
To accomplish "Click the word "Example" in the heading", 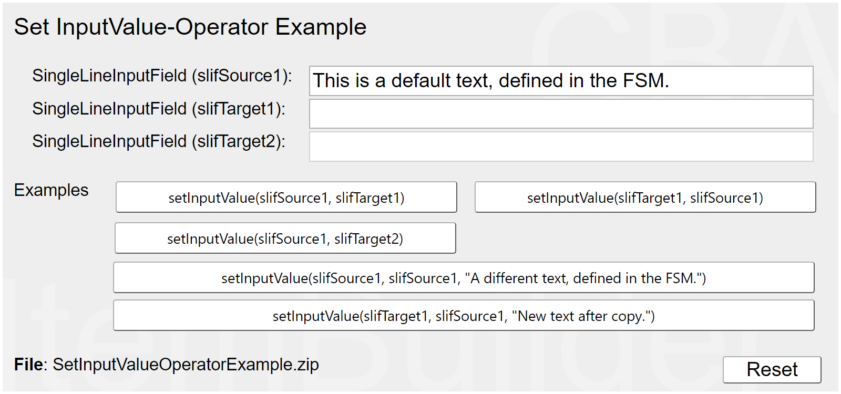I will 321,27.
